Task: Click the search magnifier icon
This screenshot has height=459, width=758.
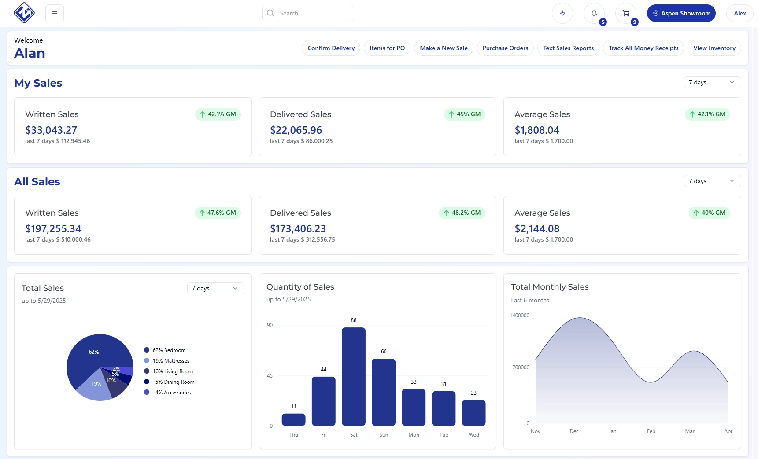Action: (270, 13)
